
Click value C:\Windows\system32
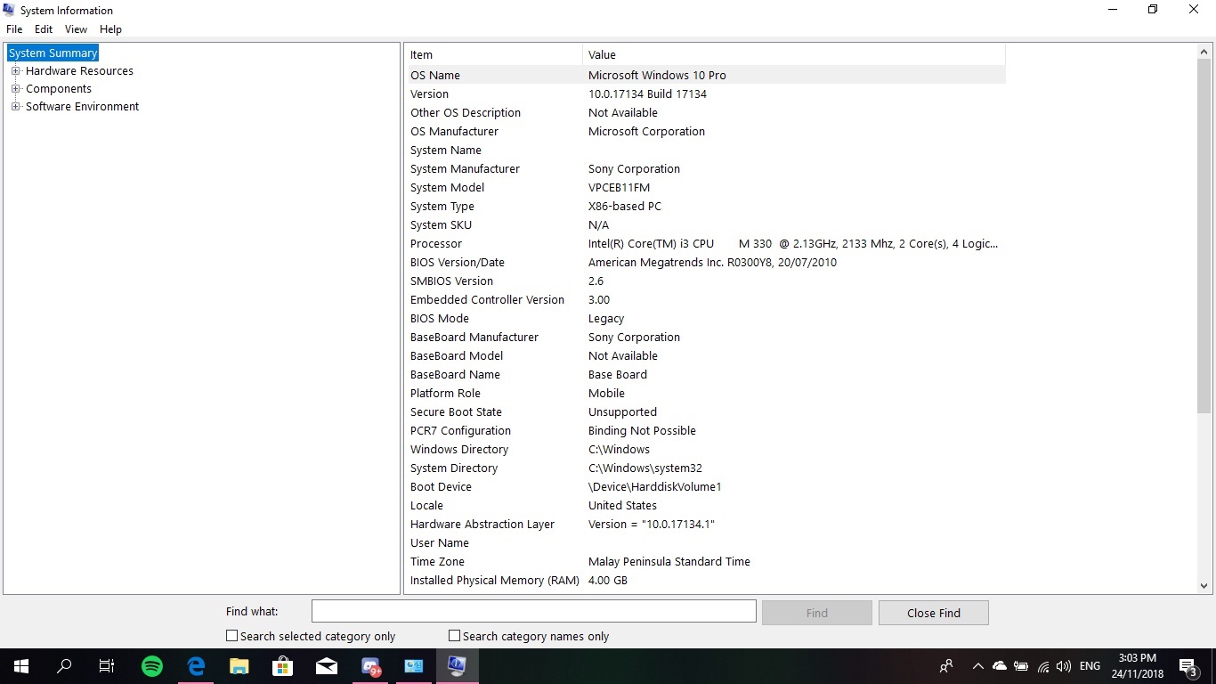tap(645, 468)
